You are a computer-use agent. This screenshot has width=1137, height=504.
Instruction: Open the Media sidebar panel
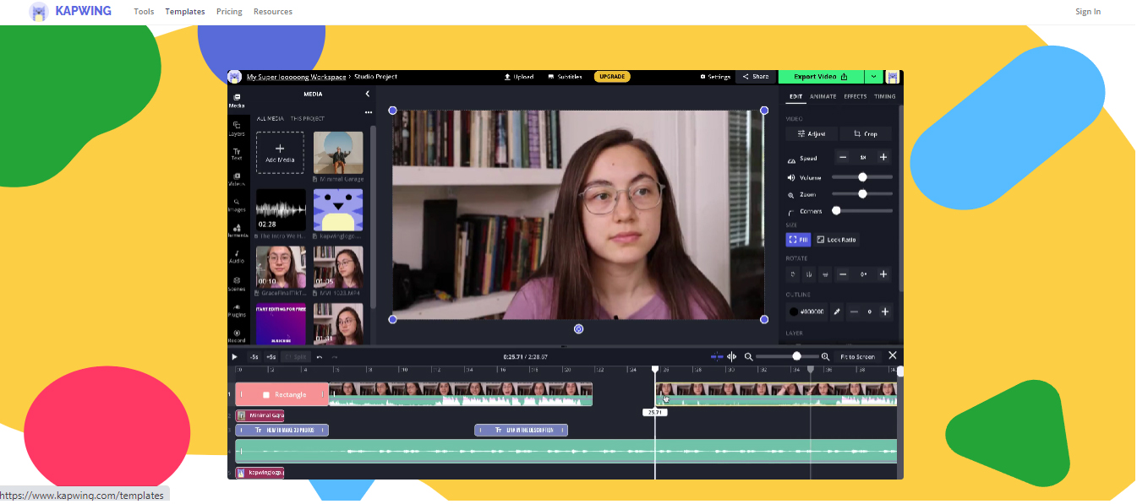pyautogui.click(x=237, y=100)
